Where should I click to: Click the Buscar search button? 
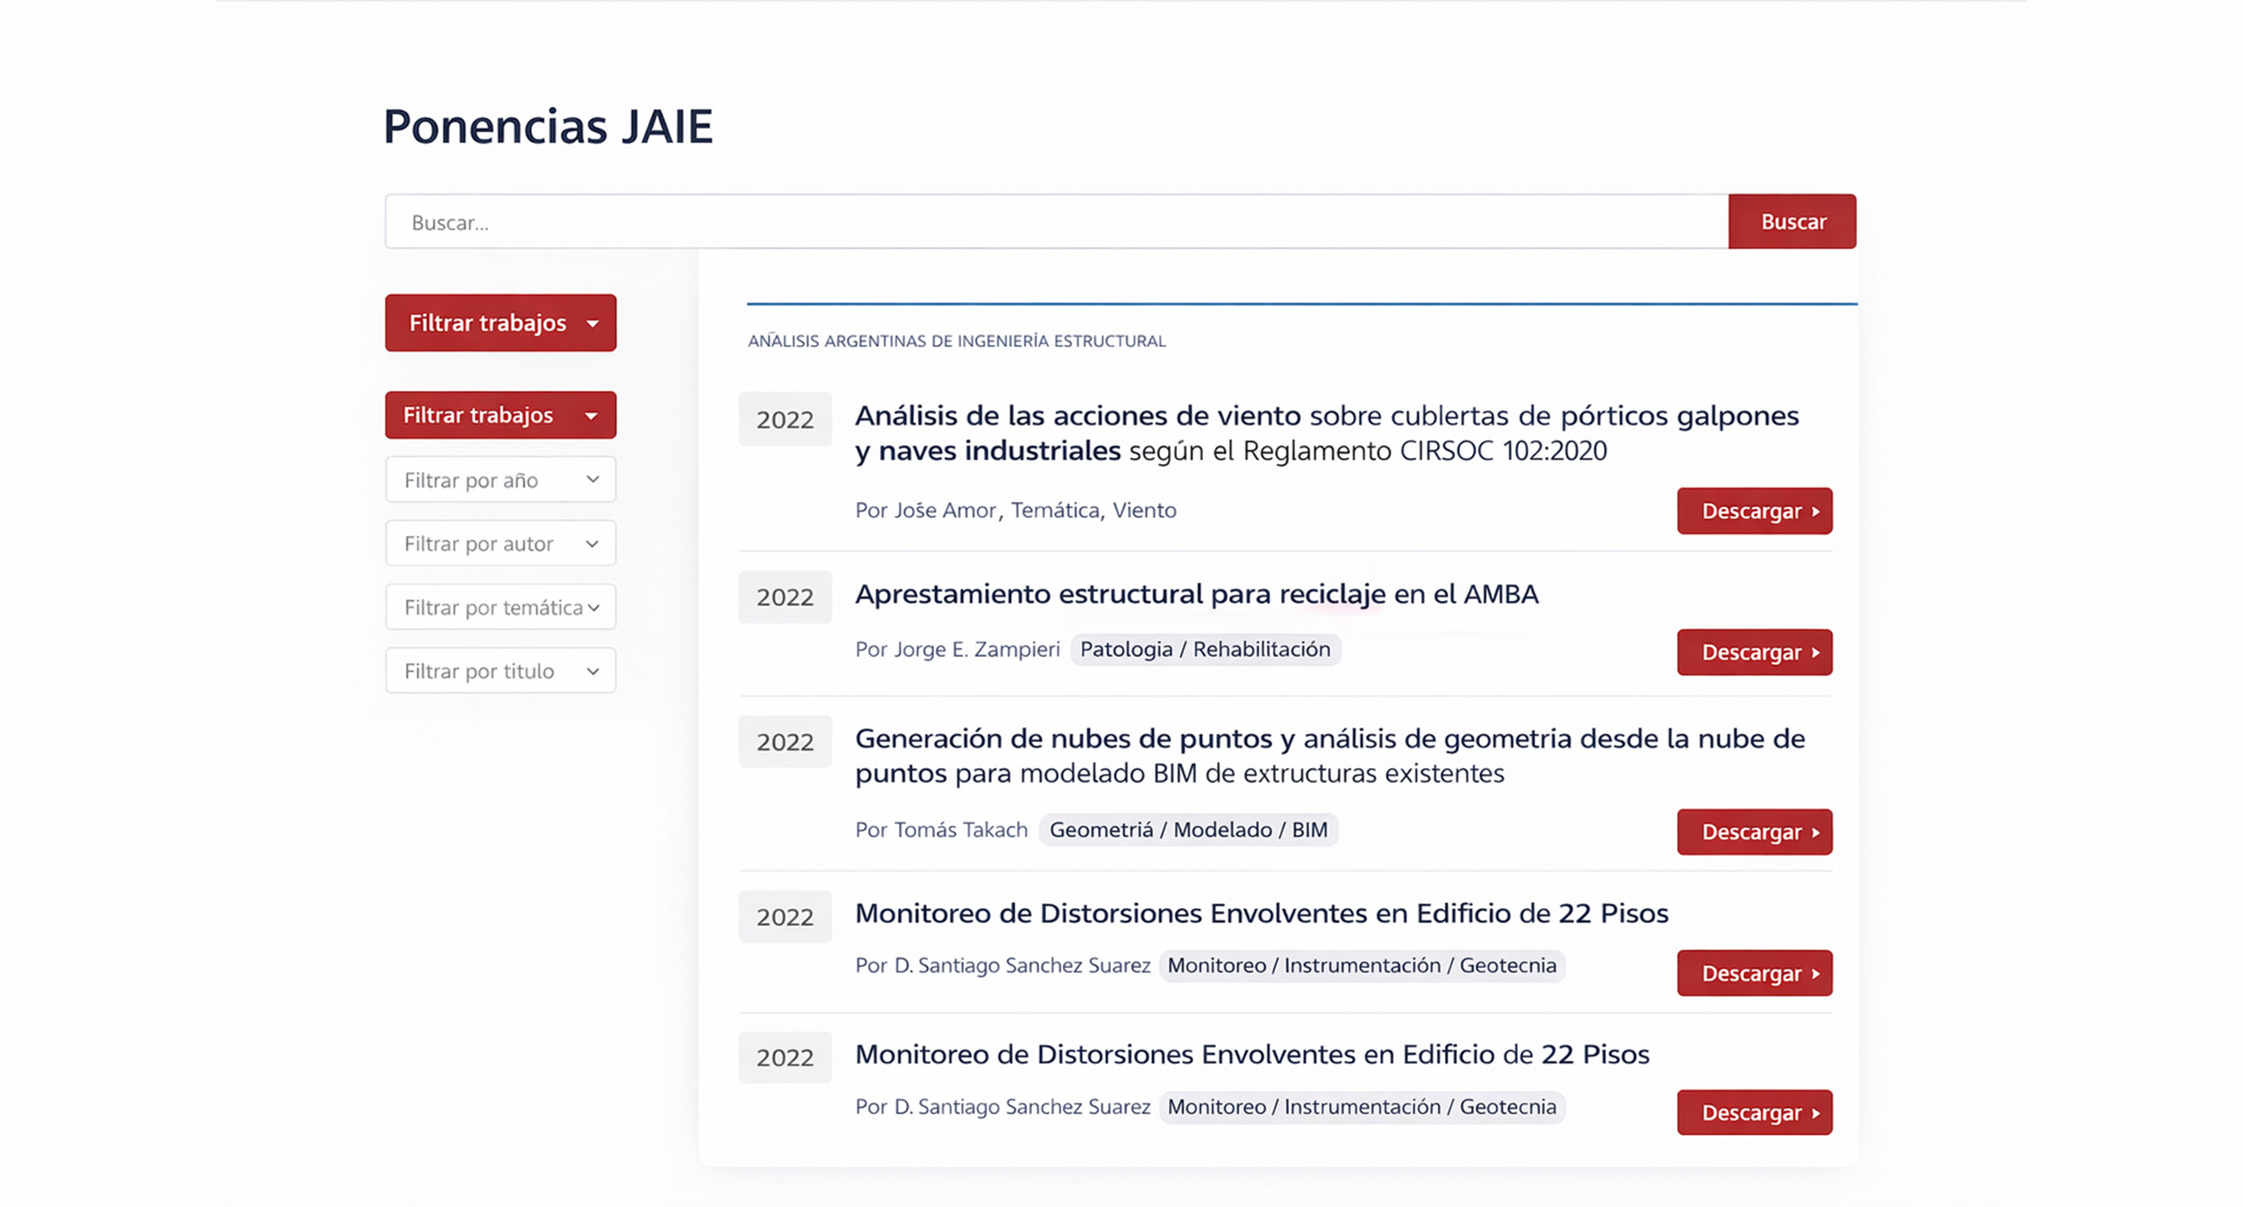point(1792,222)
